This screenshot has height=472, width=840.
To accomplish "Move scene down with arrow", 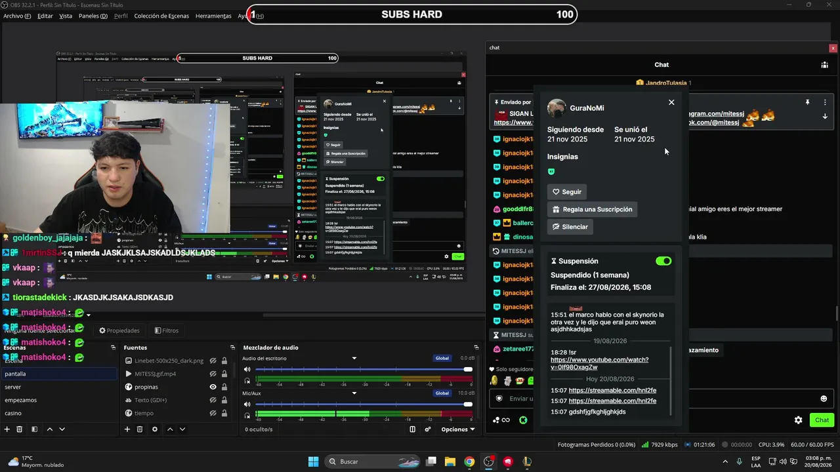I will coord(62,429).
